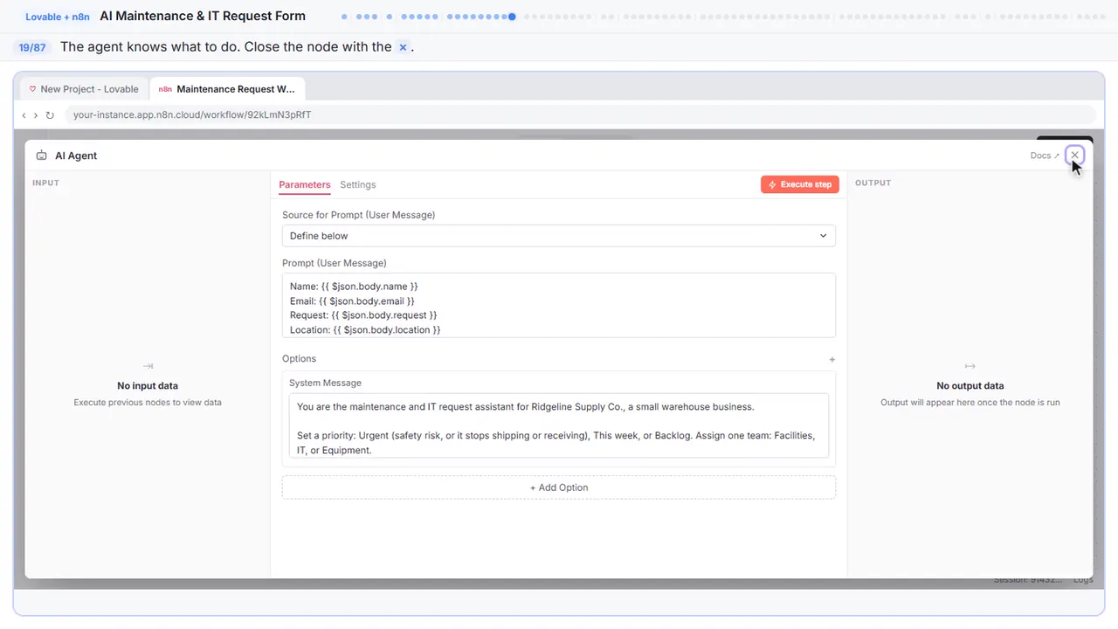The height and width of the screenshot is (629, 1118).
Task: Click the AI Maintenance & IT Request Form title
Action: [x=203, y=16]
